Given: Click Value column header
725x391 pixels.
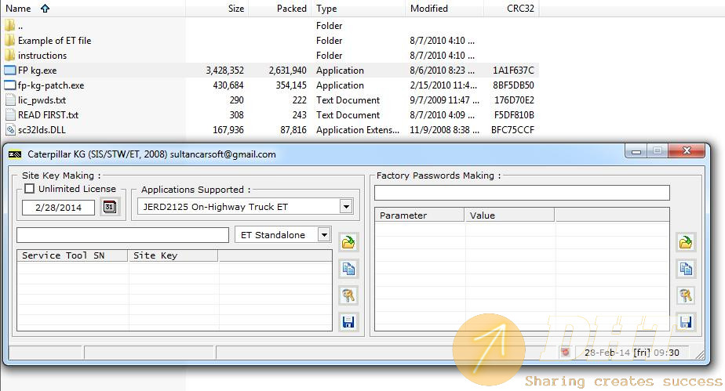Looking at the screenshot, I should point(509,215).
